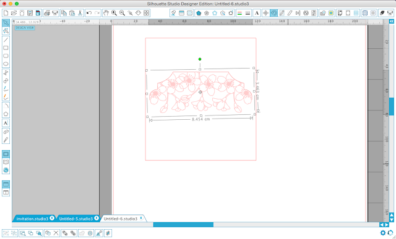Viewport: 396px width, 239px height.
Task: Paste from clipboard with Paste icon
Action: pos(72,13)
